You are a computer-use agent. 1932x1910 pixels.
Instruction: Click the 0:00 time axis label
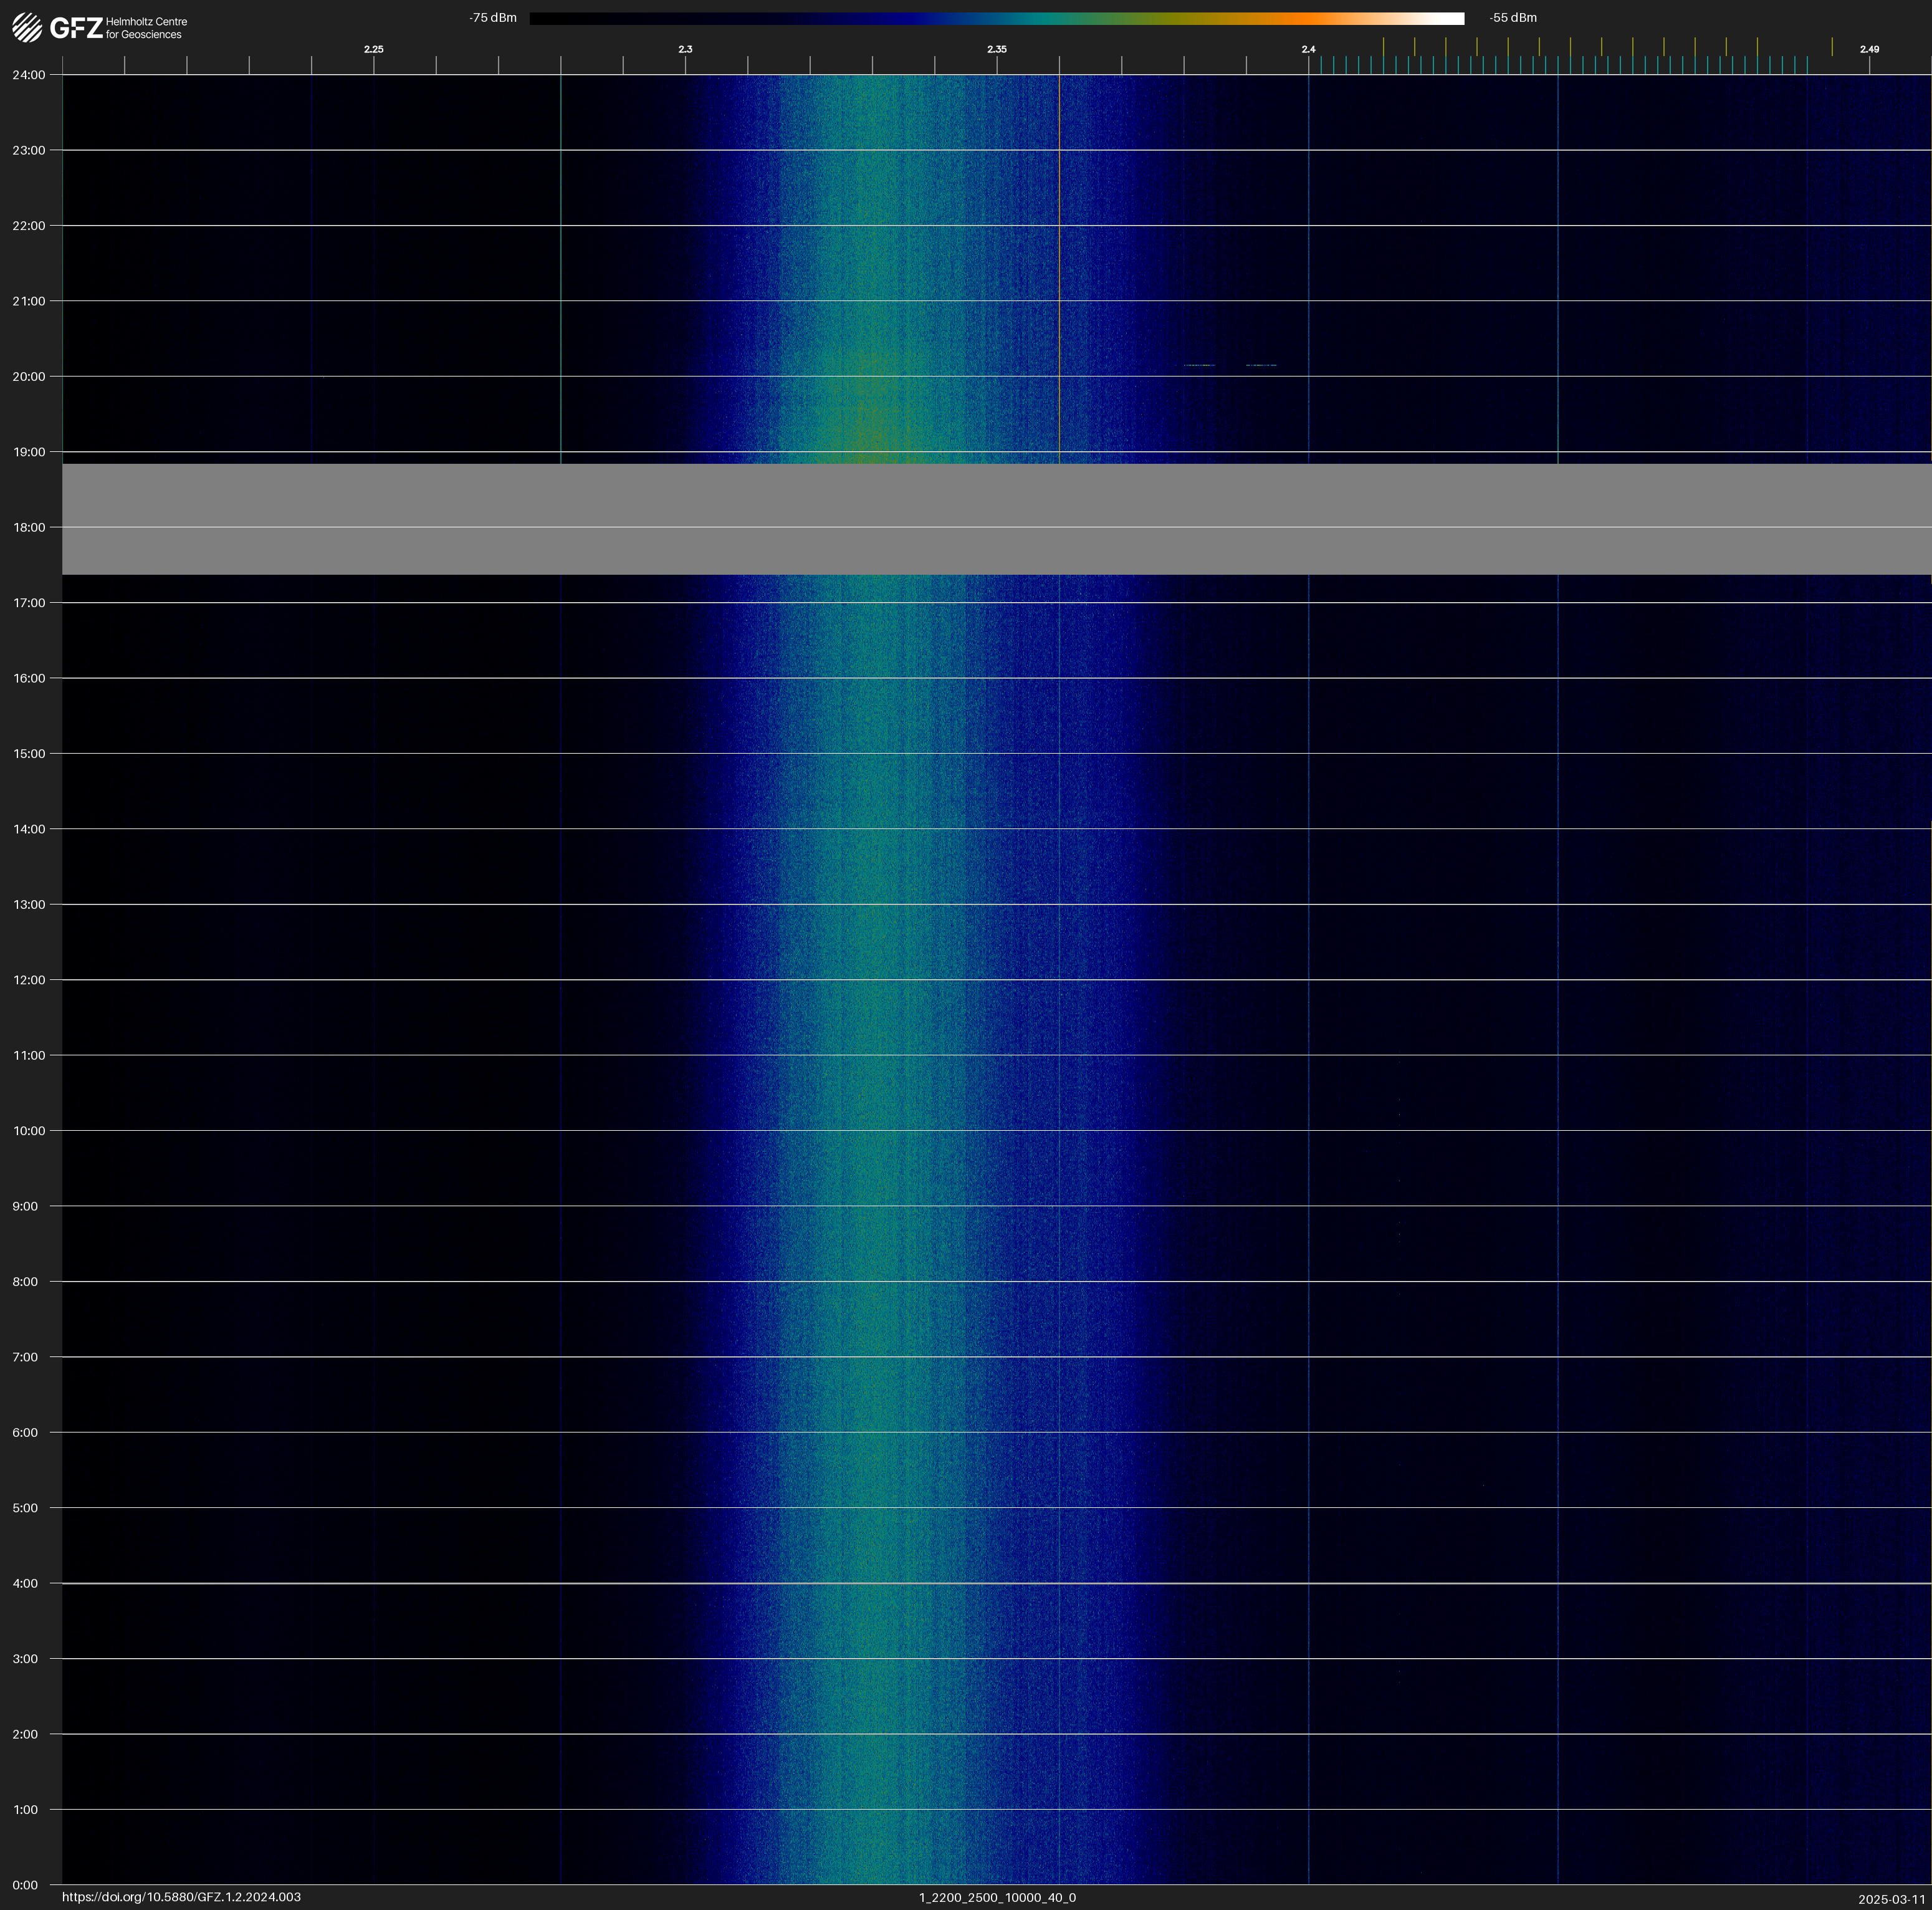(25, 1885)
